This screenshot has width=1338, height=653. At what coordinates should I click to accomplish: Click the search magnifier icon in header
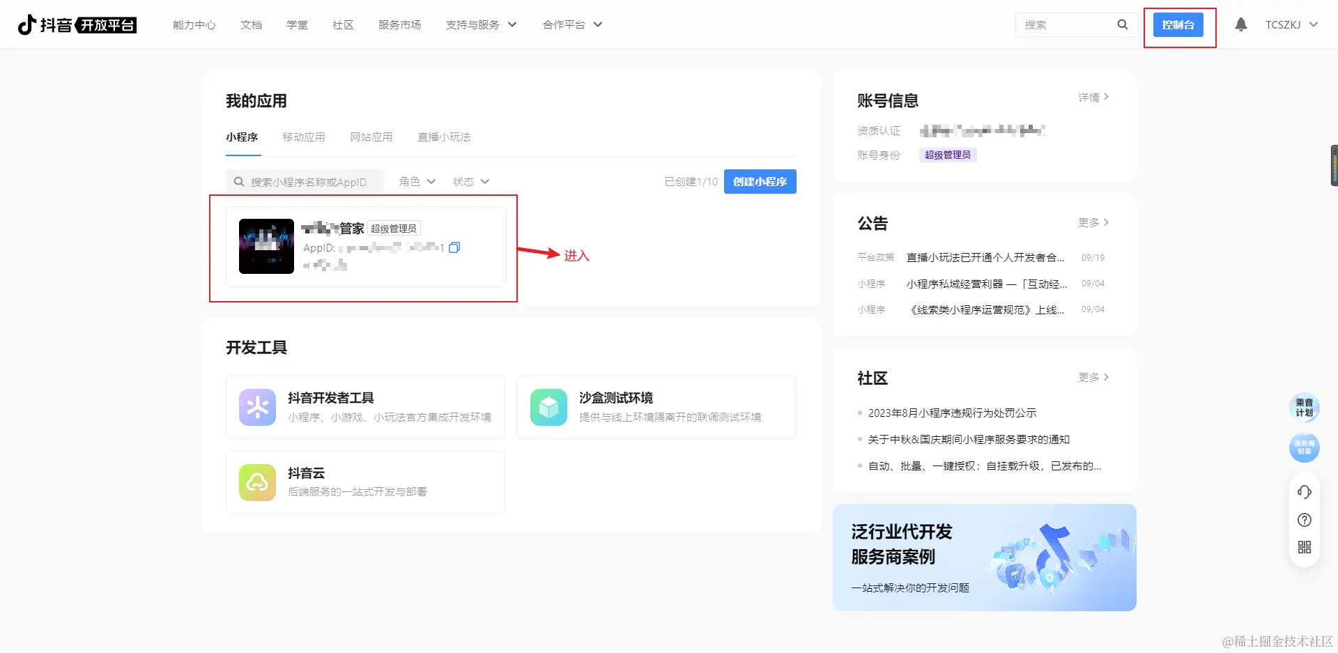pos(1122,24)
